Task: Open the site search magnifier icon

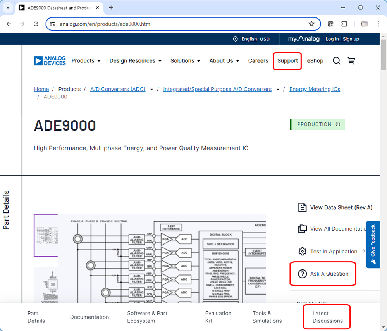Action: (336, 60)
